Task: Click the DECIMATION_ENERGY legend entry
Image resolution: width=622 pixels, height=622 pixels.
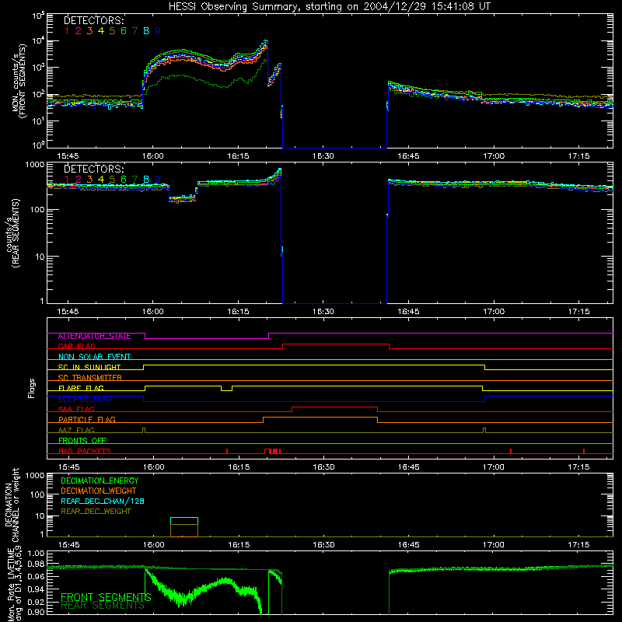Action: coord(100,480)
